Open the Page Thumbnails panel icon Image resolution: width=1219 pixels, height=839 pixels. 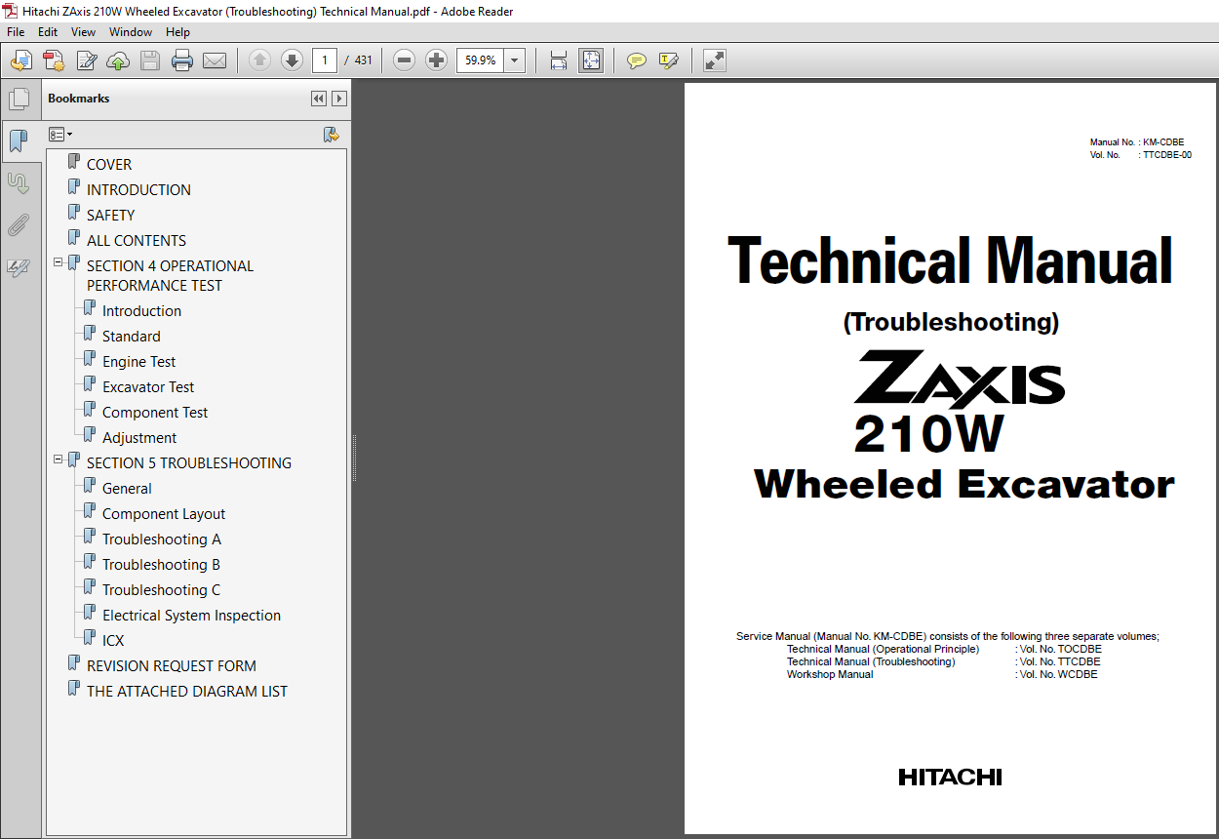(x=19, y=99)
